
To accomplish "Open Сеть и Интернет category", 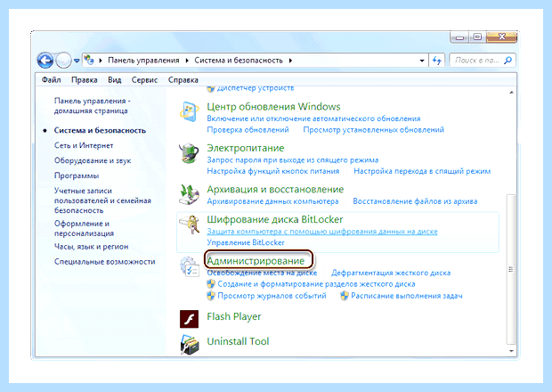I will point(84,145).
